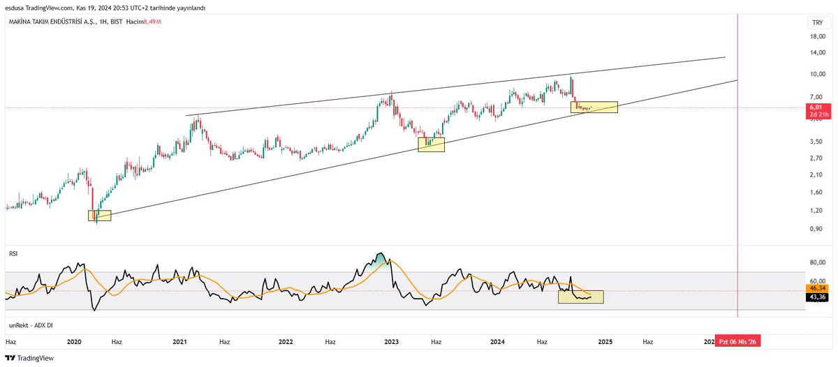The image size is (838, 367).
Task: Click the Haz label between 2021 and 2022
Action: [225, 342]
